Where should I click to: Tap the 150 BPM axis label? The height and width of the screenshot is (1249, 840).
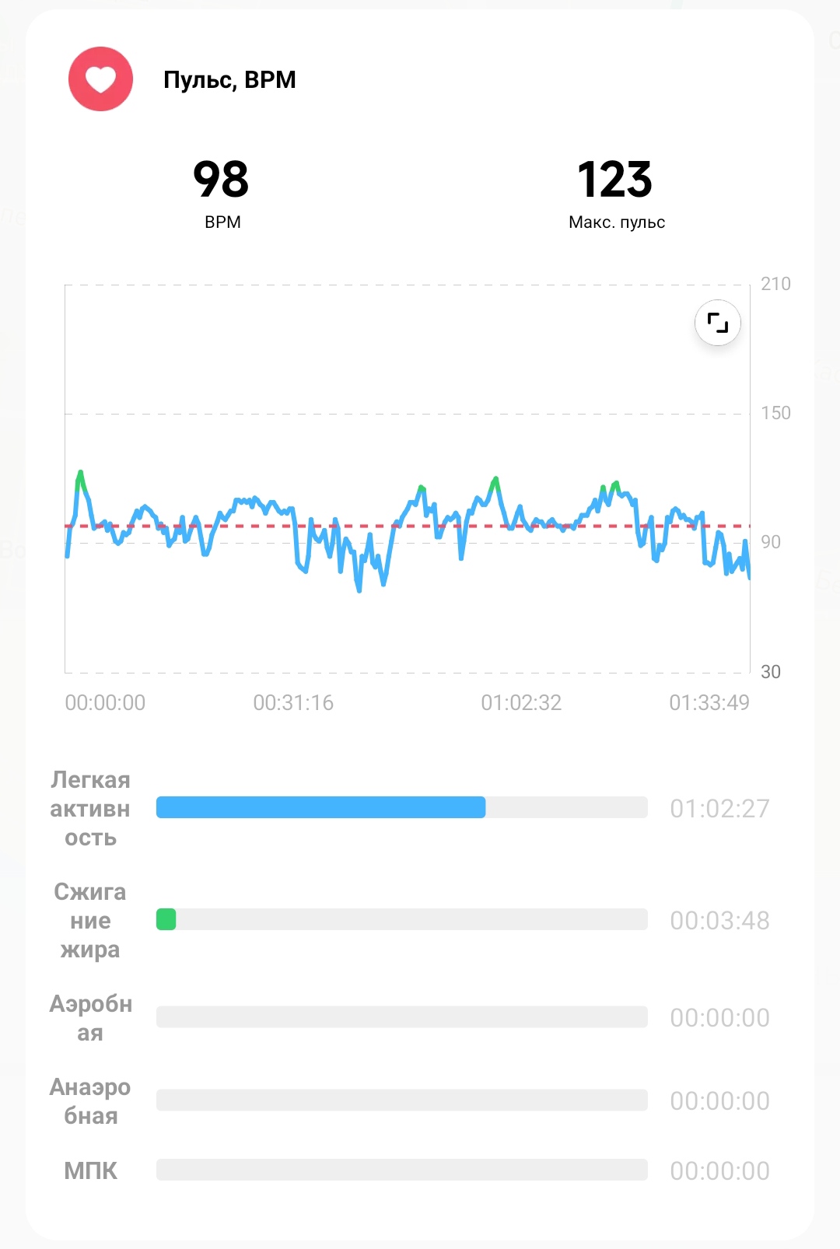[775, 413]
